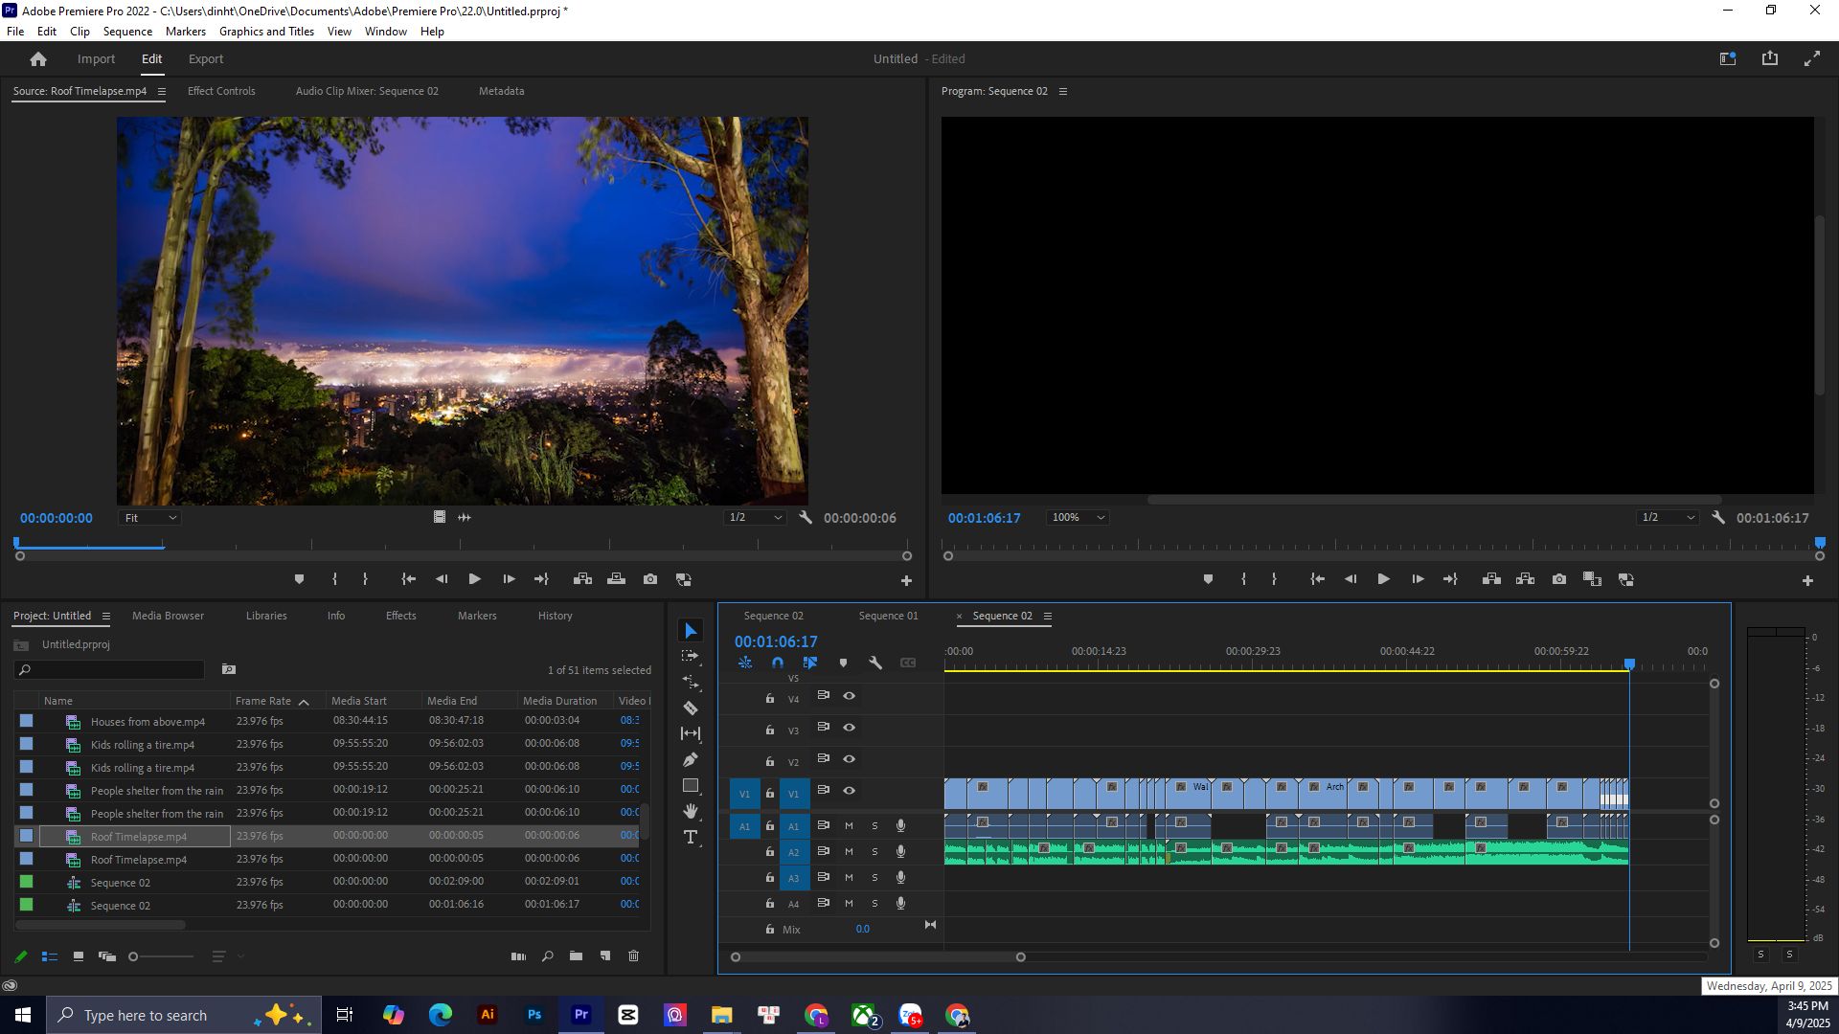Open Sequence 02 timeline panel menu

coord(1047,616)
